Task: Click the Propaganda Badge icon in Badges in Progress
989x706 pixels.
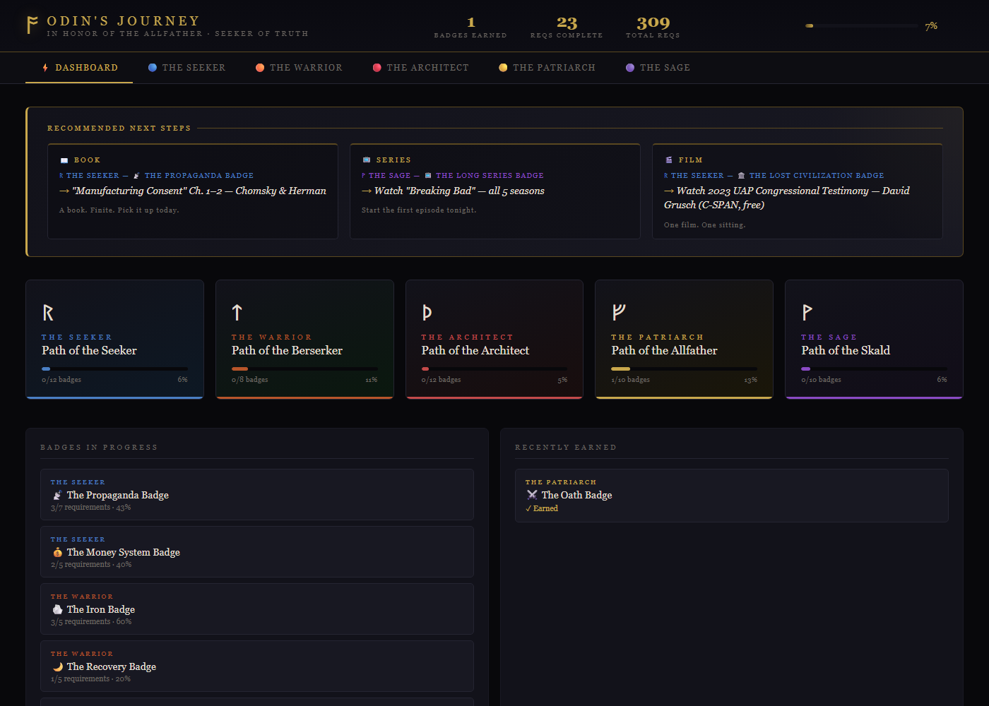Action: click(x=57, y=496)
